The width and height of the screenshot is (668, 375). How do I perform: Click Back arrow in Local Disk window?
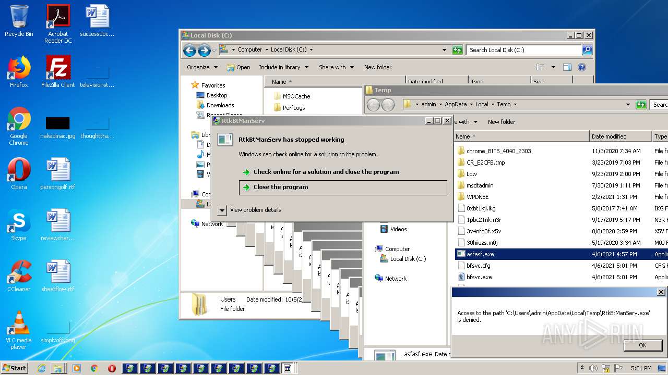point(189,50)
